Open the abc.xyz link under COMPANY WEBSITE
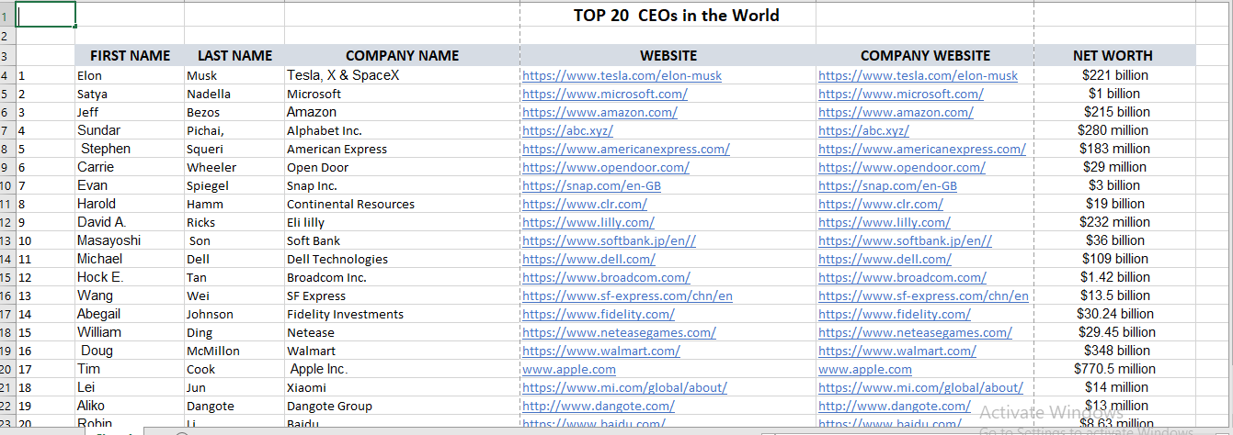 pos(863,130)
